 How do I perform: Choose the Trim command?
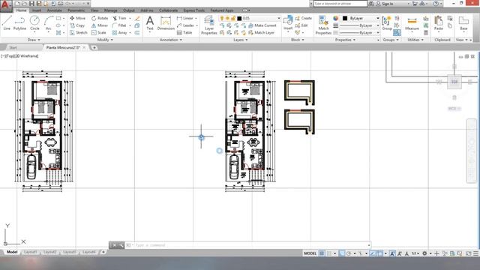(119, 18)
